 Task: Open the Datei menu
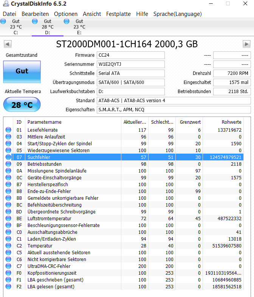9,14
